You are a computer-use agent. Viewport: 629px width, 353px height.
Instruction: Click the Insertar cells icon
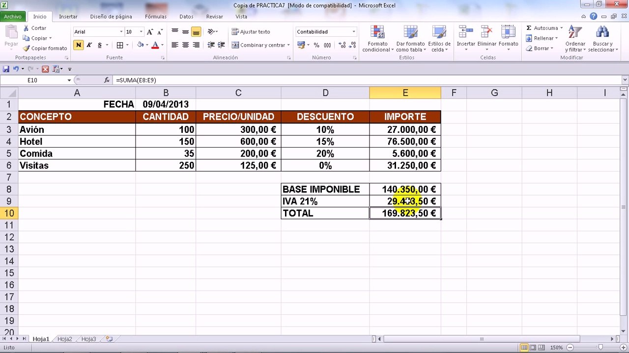pos(465,32)
